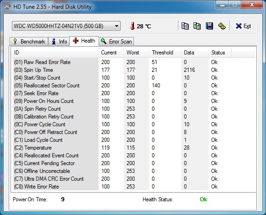Image resolution: width=266 pixels, height=215 pixels.
Task: Click the Power On Time label
Action: (30, 199)
